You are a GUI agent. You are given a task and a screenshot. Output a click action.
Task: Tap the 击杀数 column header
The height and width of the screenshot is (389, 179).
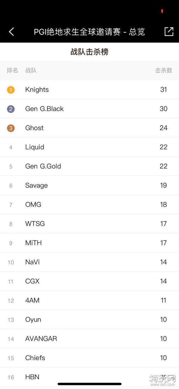(x=164, y=71)
